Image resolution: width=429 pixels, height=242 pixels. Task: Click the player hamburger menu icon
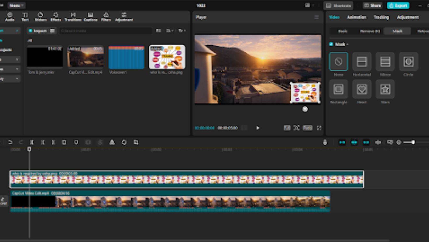click(x=317, y=17)
